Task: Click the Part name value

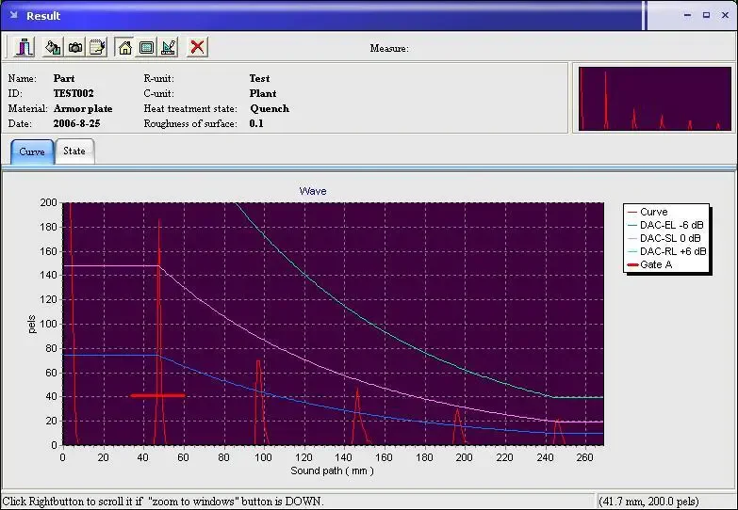Action: point(64,78)
